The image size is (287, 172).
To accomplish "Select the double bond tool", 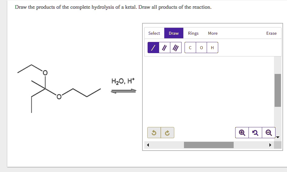I will [x=165, y=48].
